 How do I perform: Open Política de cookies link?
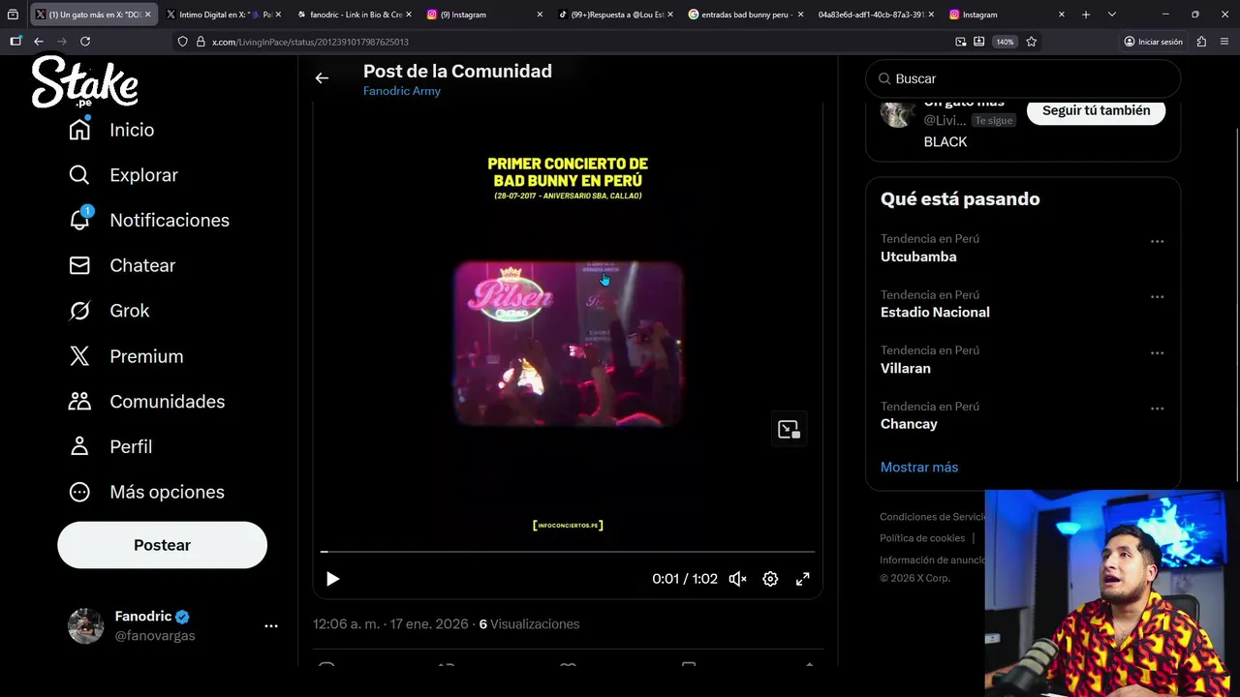pos(922,538)
